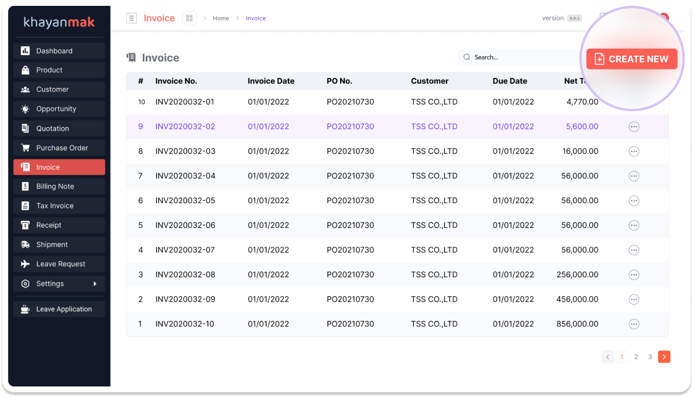The height and width of the screenshot is (397, 693).
Task: Click the hamburger menu icon in header
Action: click(132, 18)
